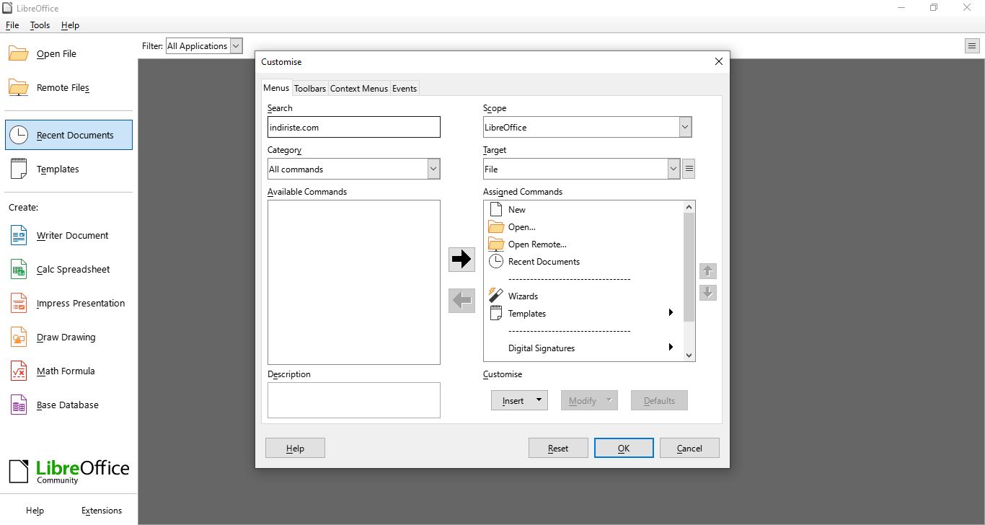Open the Insert dropdown button
This screenshot has width=985, height=525.
click(519, 400)
